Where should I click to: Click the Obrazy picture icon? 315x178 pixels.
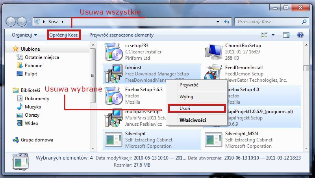point(20,115)
